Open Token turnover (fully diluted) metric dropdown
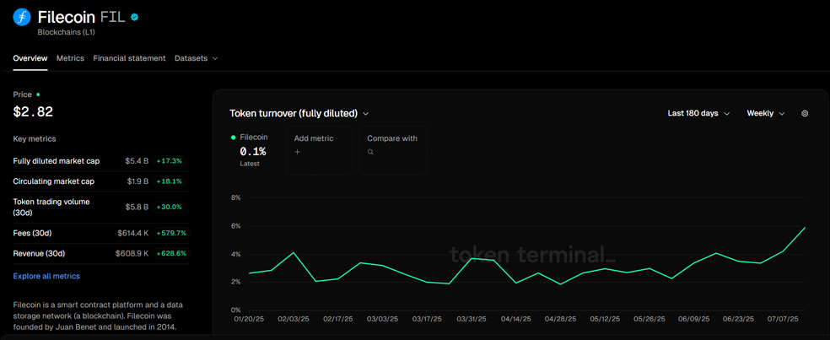 coord(299,113)
